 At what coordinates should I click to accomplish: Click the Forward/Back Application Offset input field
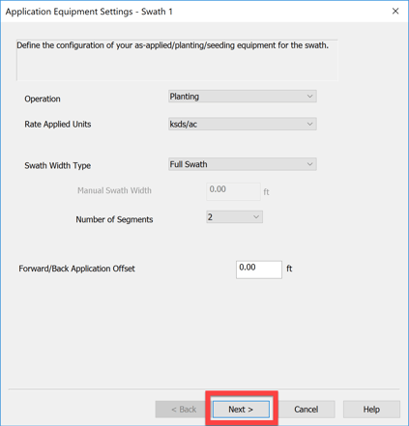[x=259, y=270]
